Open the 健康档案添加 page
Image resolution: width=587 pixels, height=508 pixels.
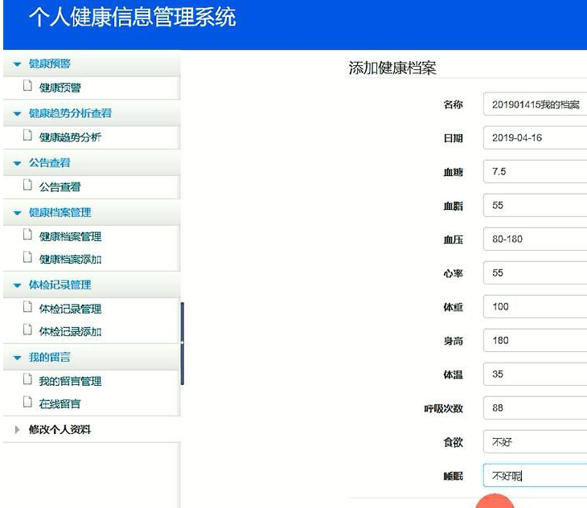(70, 260)
